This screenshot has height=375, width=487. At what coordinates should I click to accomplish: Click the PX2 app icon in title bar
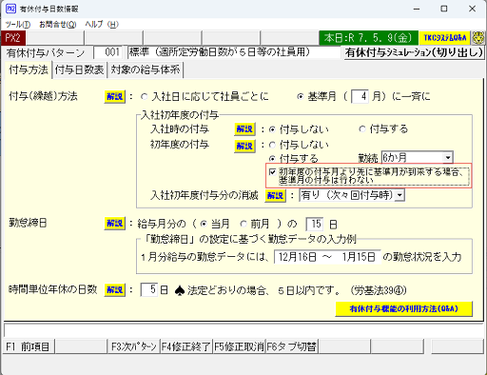[10, 9]
